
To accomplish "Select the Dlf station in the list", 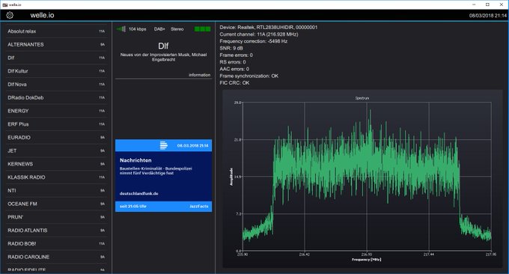I will 56,58.
